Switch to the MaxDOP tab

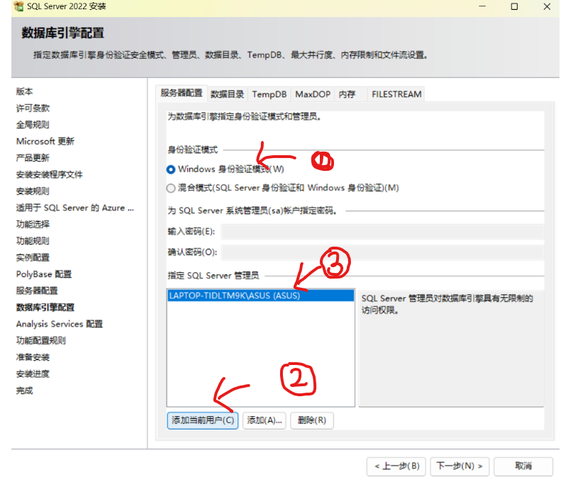[312, 93]
